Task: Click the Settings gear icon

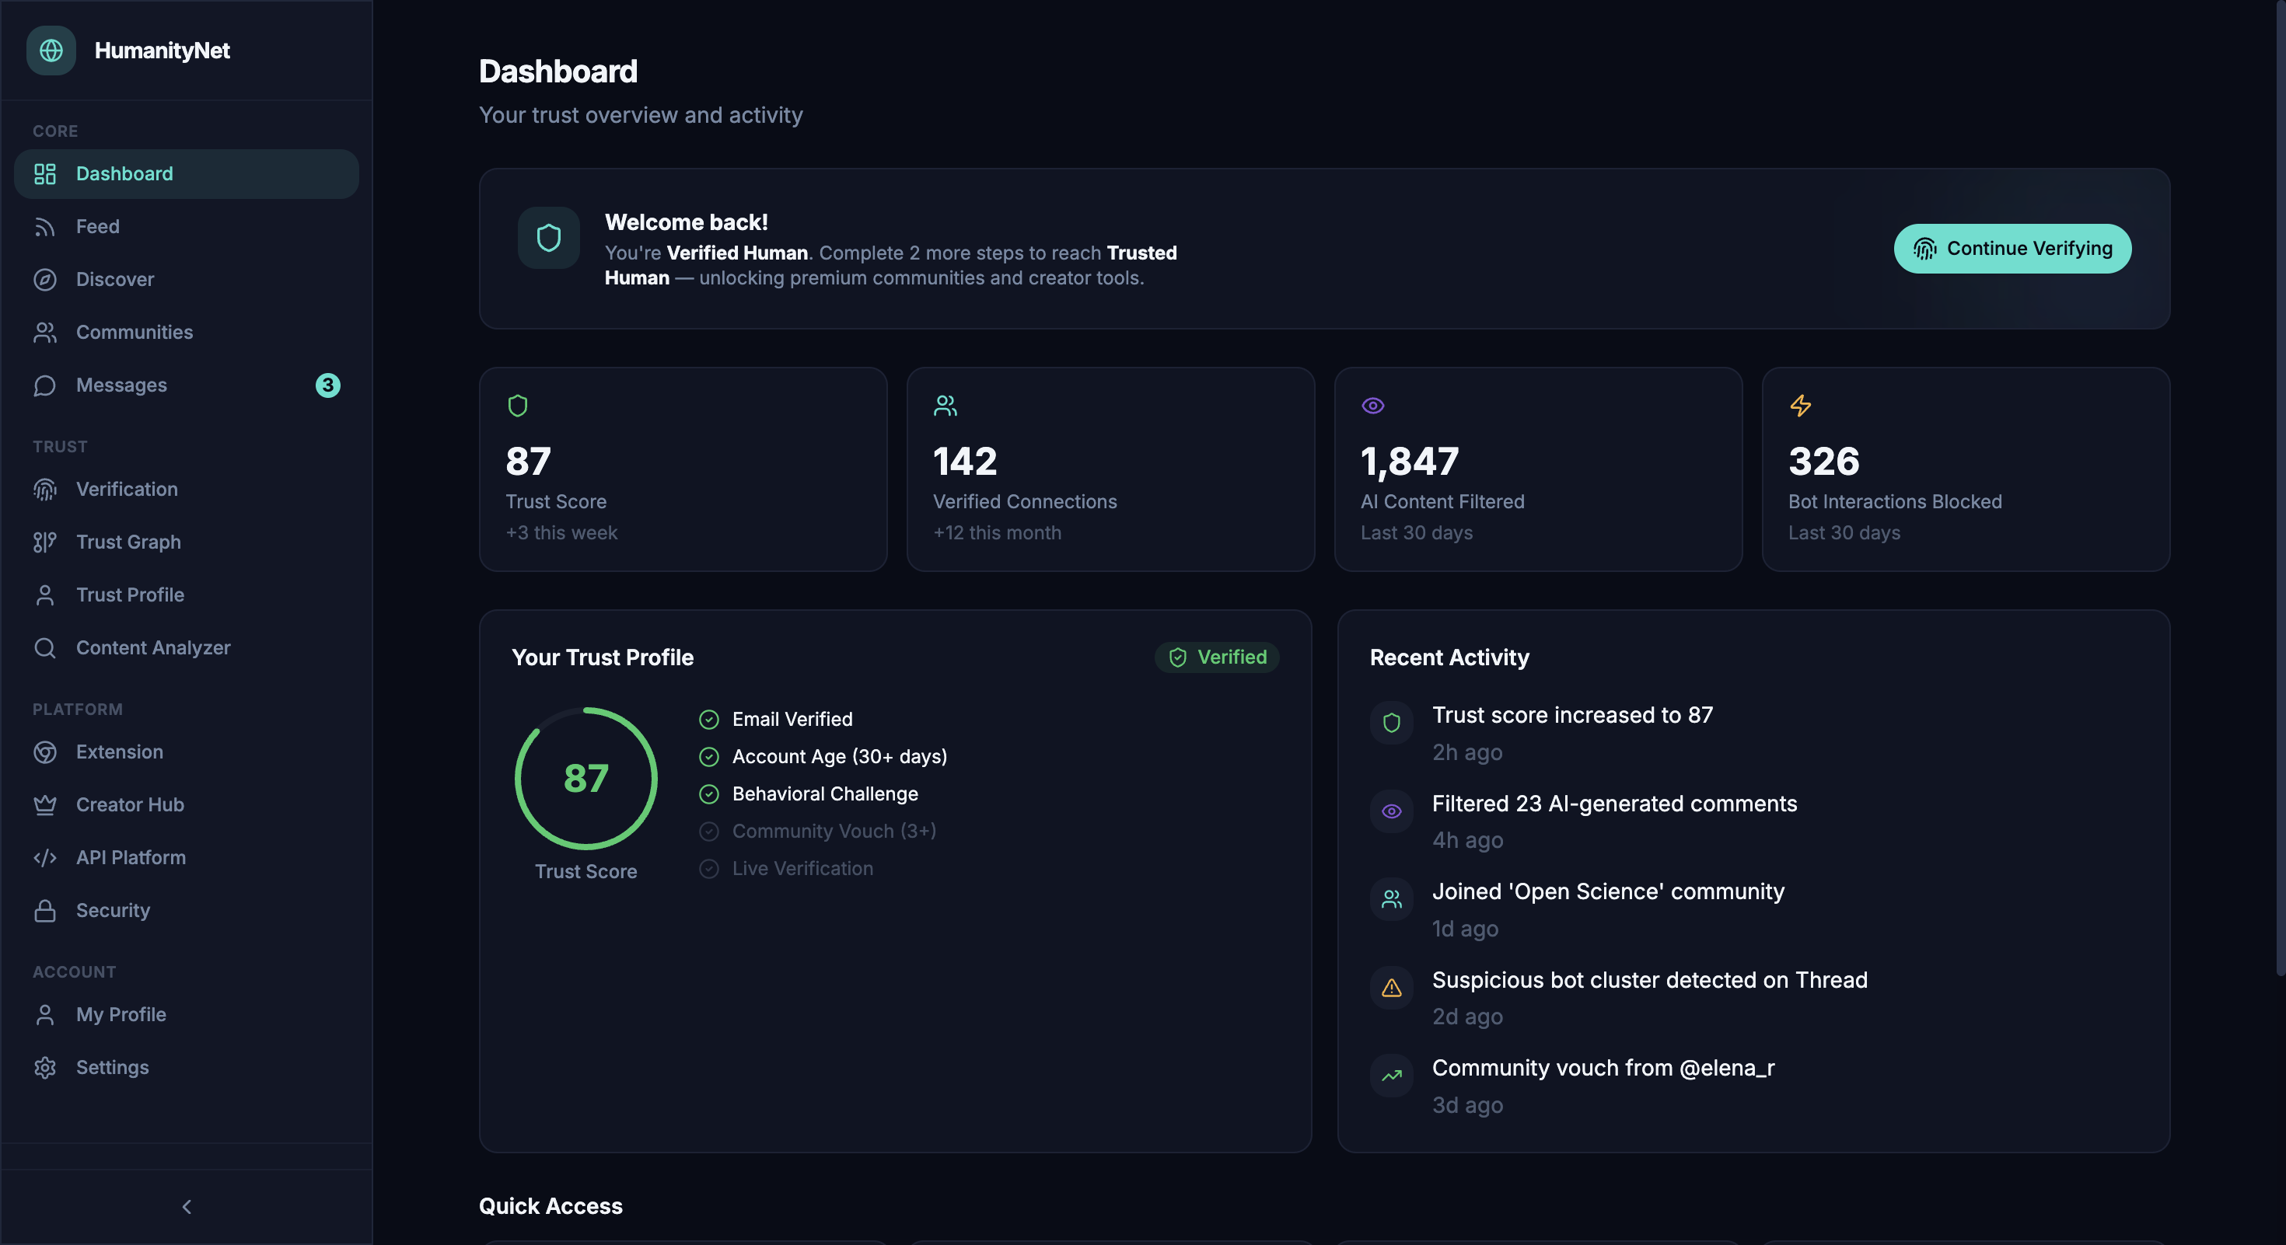Action: (45, 1068)
